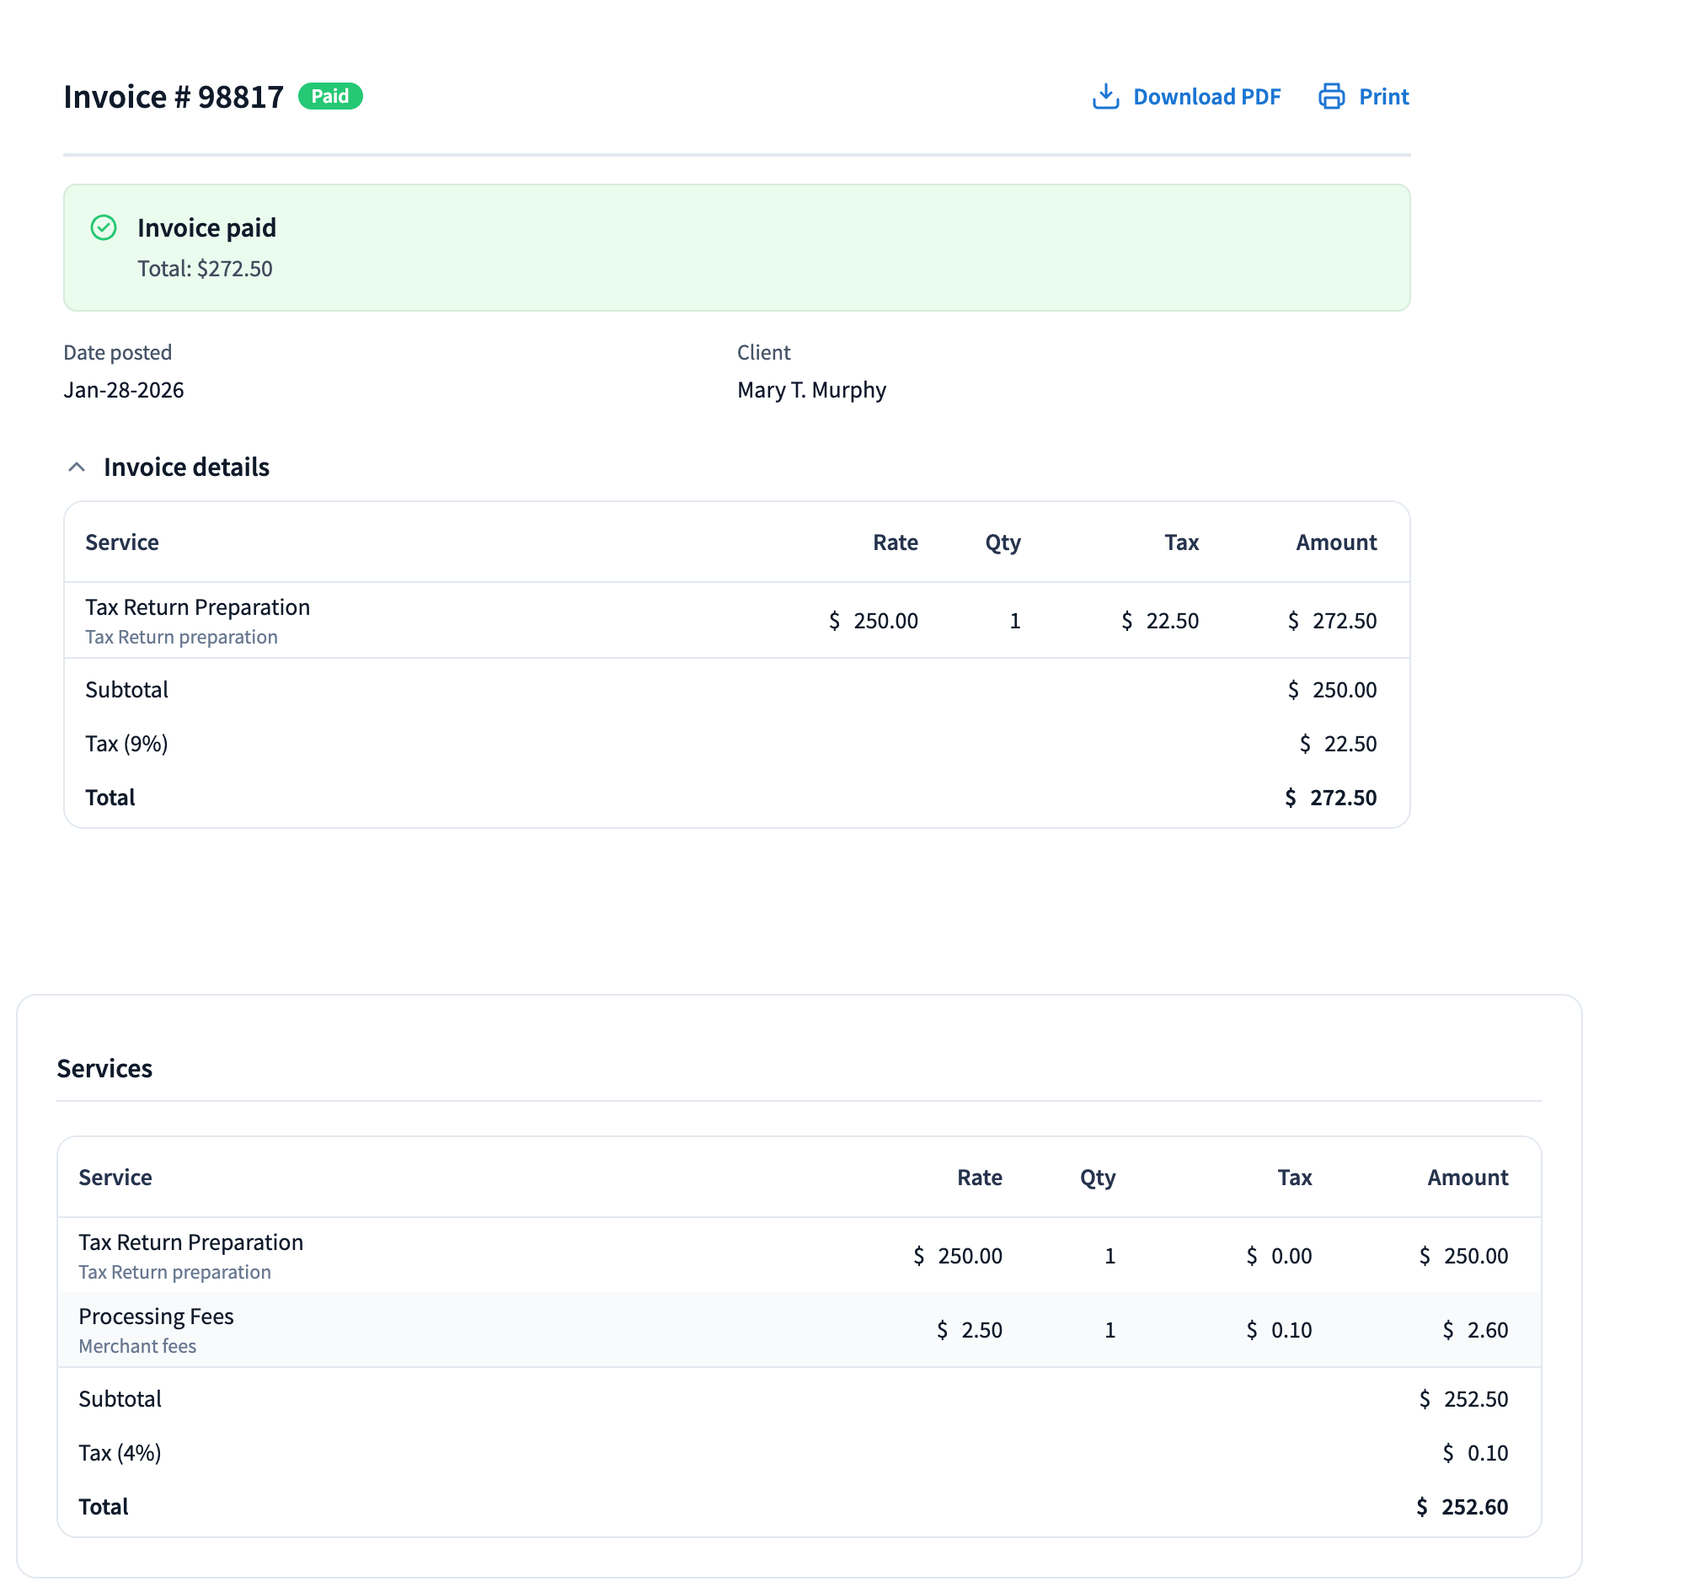
Task: Collapse the Invoice details chevron
Action: pyautogui.click(x=77, y=467)
